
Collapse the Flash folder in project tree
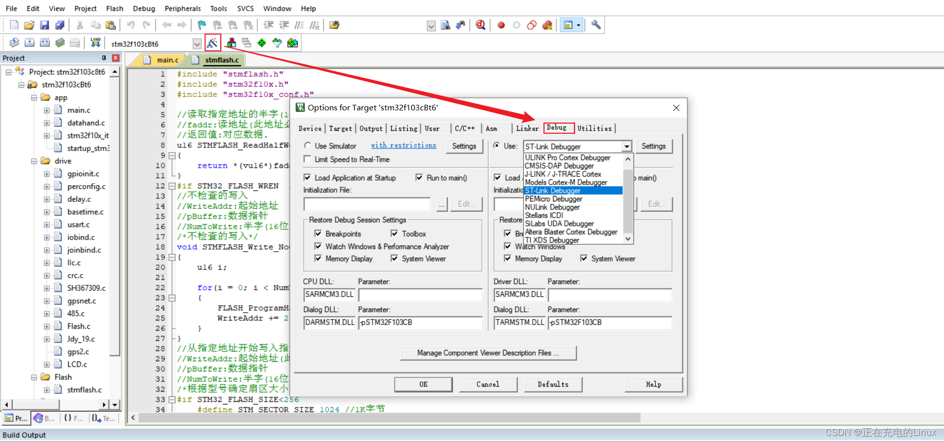point(34,377)
